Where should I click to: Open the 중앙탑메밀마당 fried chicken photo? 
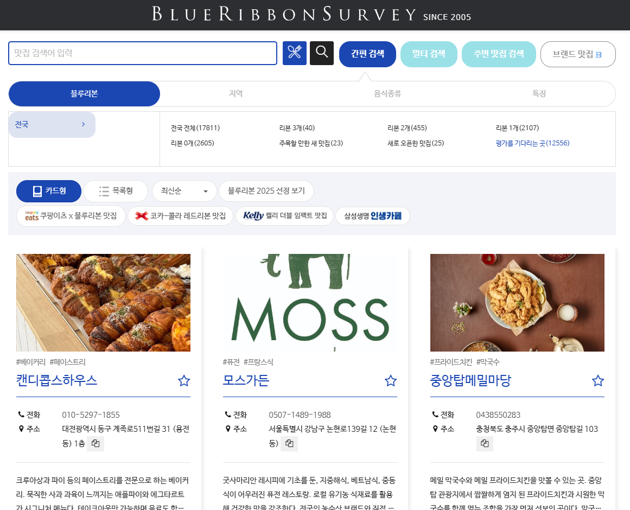click(x=517, y=302)
